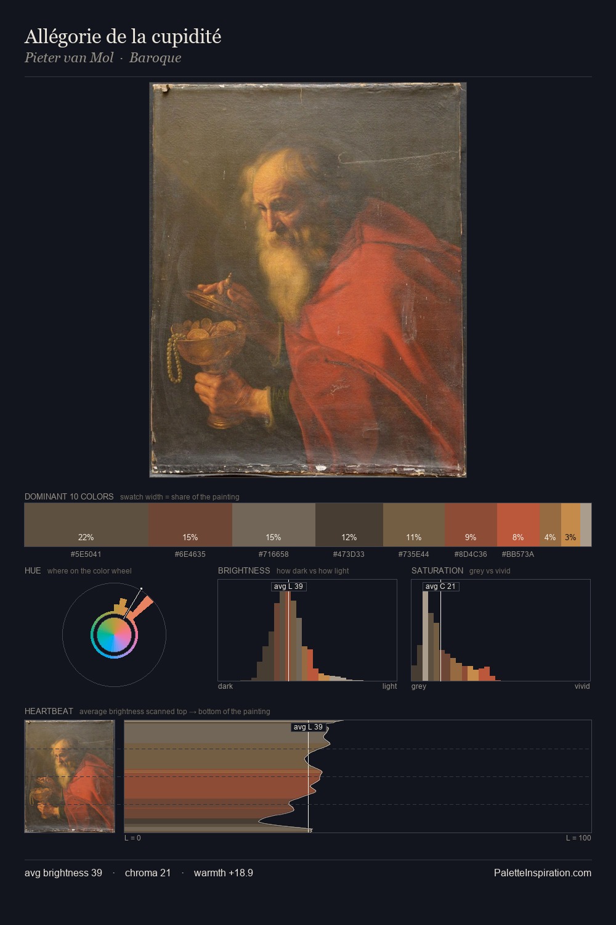The image size is (616, 925).
Task: Open the PaletteInspiration.com link
Action: (x=543, y=873)
